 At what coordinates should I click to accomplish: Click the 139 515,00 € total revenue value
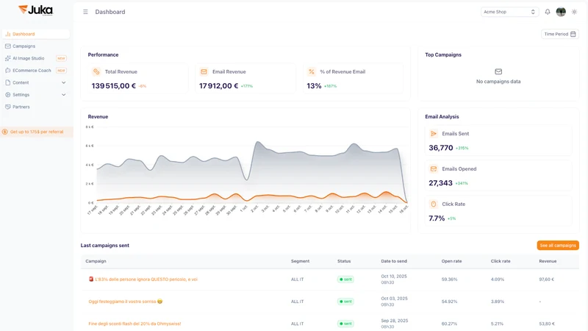coord(114,86)
